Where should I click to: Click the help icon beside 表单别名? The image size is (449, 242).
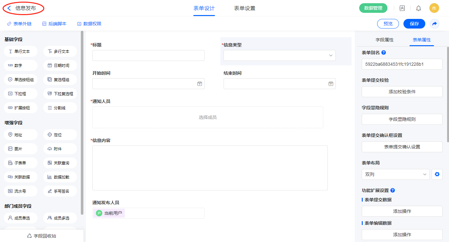click(384, 53)
